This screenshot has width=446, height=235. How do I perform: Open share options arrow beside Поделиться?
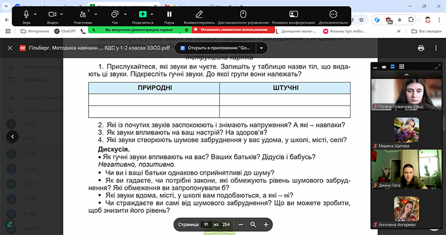[x=152, y=14]
